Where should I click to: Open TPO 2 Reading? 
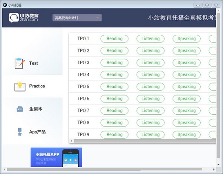115,51
